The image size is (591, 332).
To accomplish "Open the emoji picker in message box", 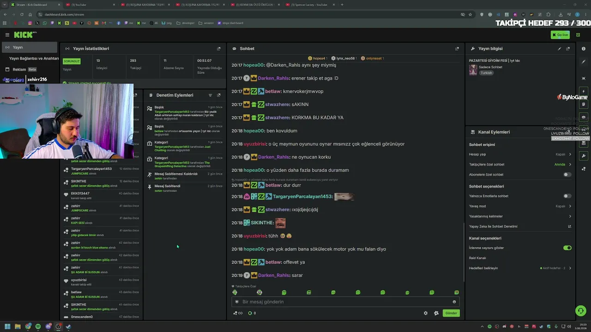I will tap(454, 302).
